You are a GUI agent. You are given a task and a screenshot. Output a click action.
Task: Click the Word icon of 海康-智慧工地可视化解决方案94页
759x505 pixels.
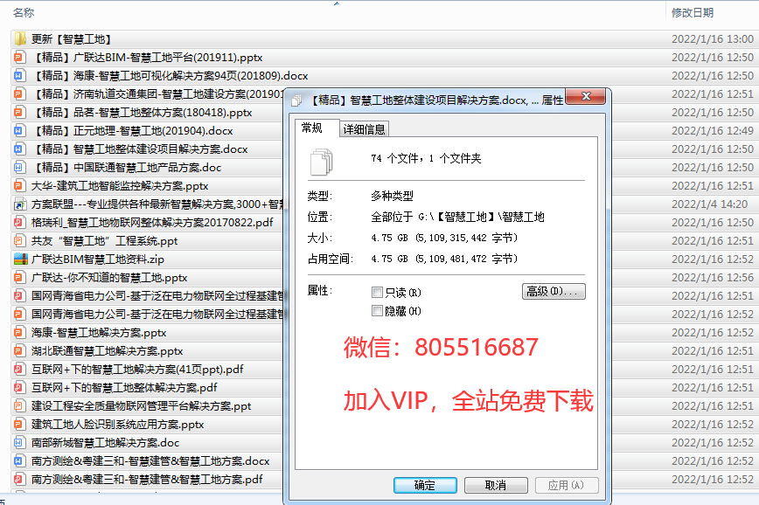tap(19, 75)
